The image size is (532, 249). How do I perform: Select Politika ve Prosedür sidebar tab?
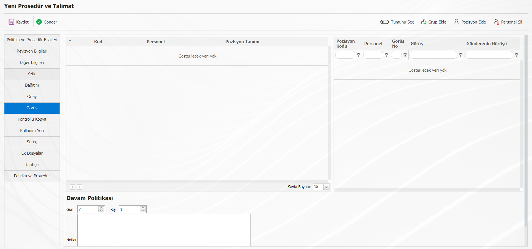(32, 176)
